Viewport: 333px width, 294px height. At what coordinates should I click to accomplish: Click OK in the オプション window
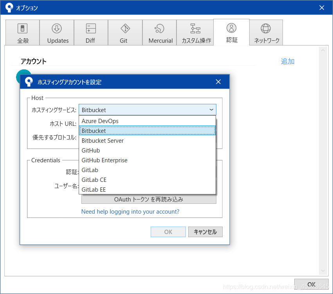pyautogui.click(x=311, y=284)
